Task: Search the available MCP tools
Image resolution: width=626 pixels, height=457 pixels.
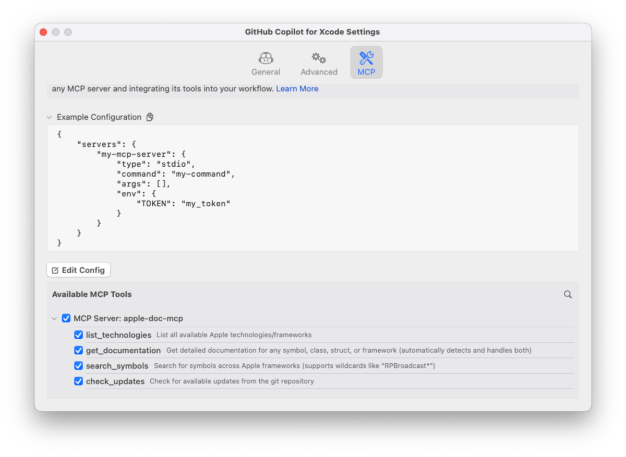Action: [x=568, y=294]
